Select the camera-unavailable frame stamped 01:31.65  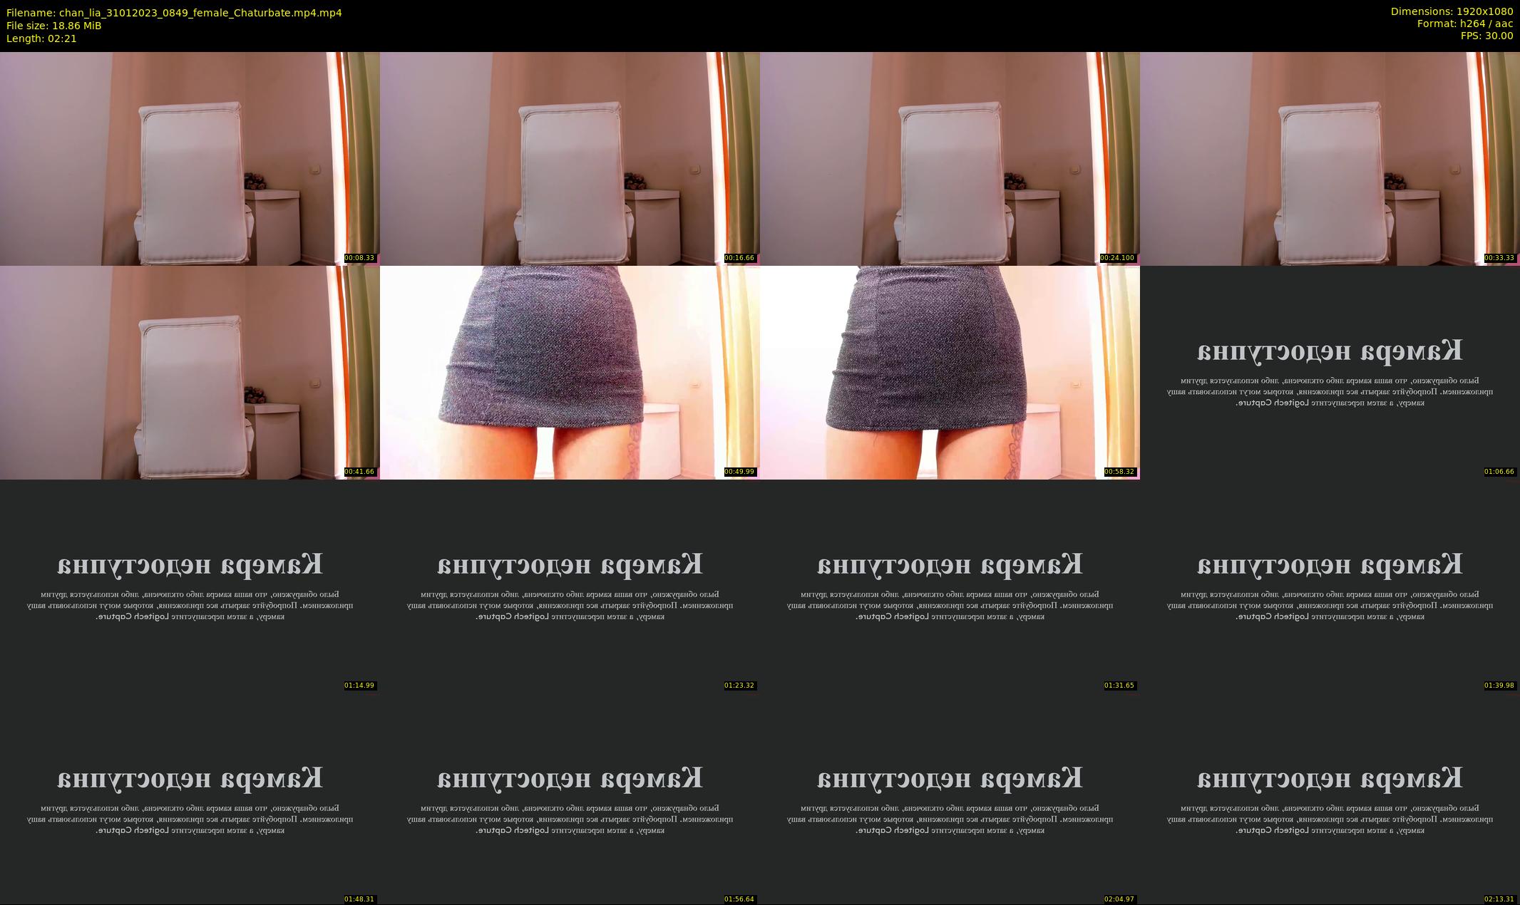pos(950,586)
